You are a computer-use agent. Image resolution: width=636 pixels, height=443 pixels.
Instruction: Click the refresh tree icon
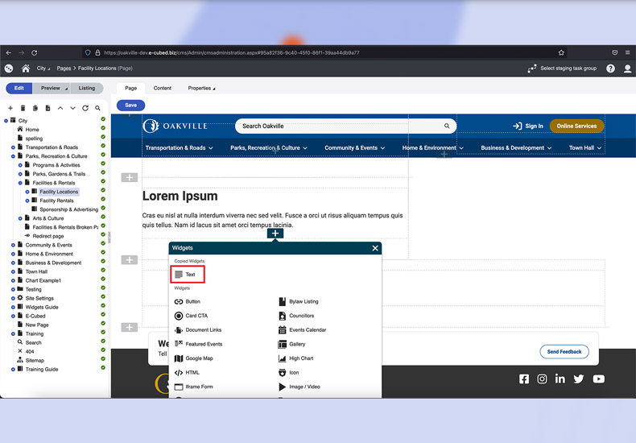pos(85,108)
